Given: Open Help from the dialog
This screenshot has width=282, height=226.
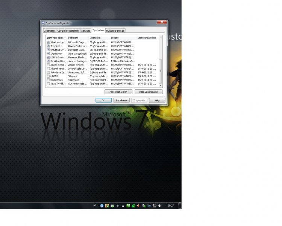Looking at the screenshot, I should point(157,101).
